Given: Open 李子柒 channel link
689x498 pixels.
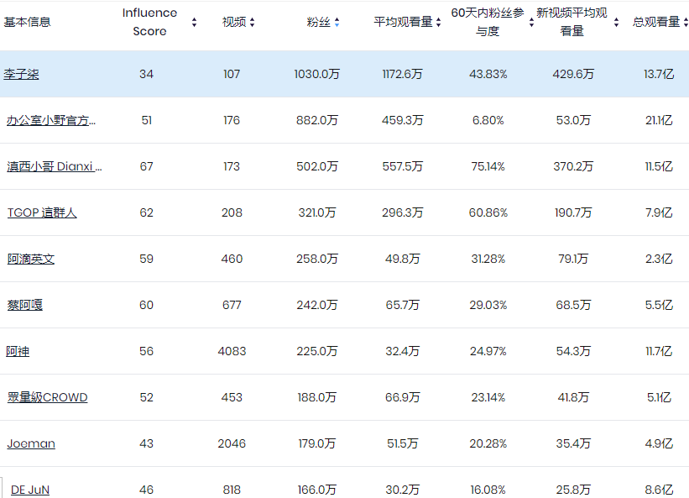Looking at the screenshot, I should click(x=22, y=74).
